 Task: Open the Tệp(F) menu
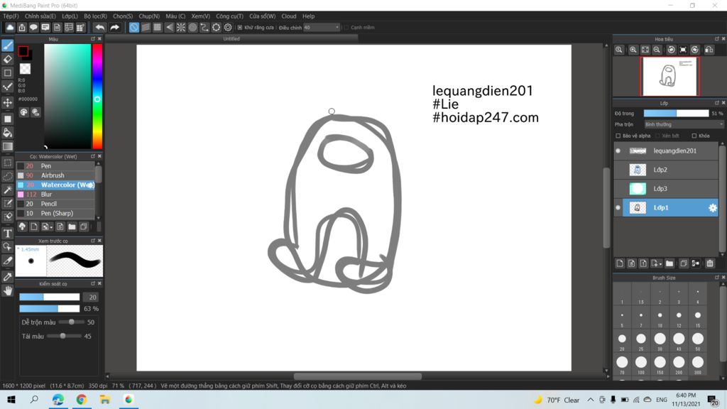click(11, 16)
